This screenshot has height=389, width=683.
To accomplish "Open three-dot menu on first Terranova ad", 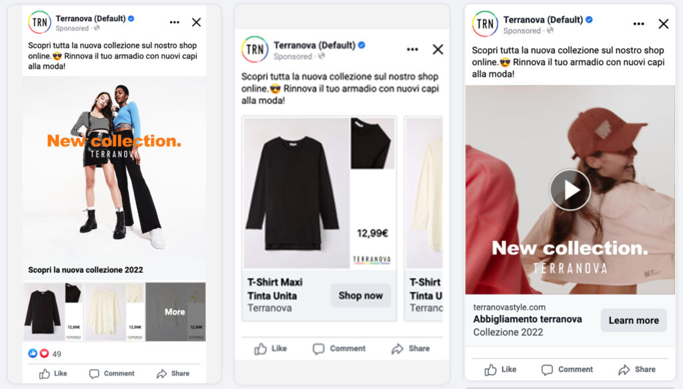I will click(174, 22).
